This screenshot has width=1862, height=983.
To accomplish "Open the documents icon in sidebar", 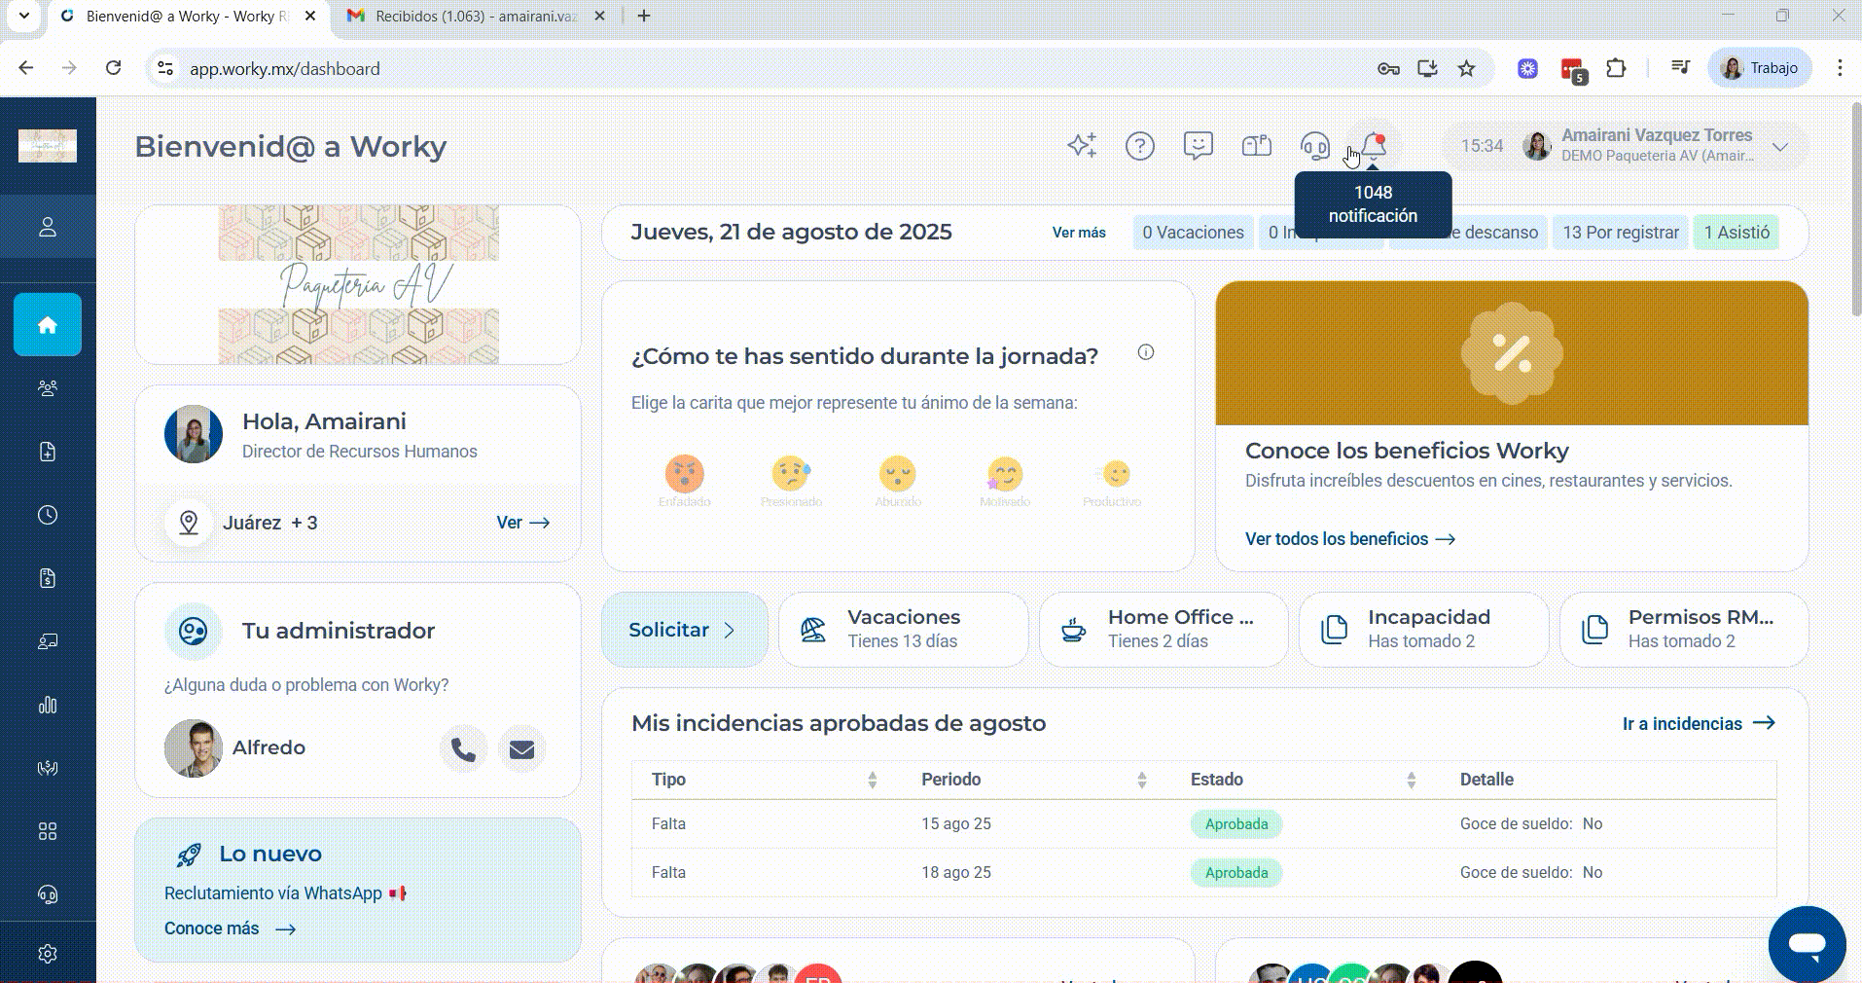I will click(x=48, y=452).
